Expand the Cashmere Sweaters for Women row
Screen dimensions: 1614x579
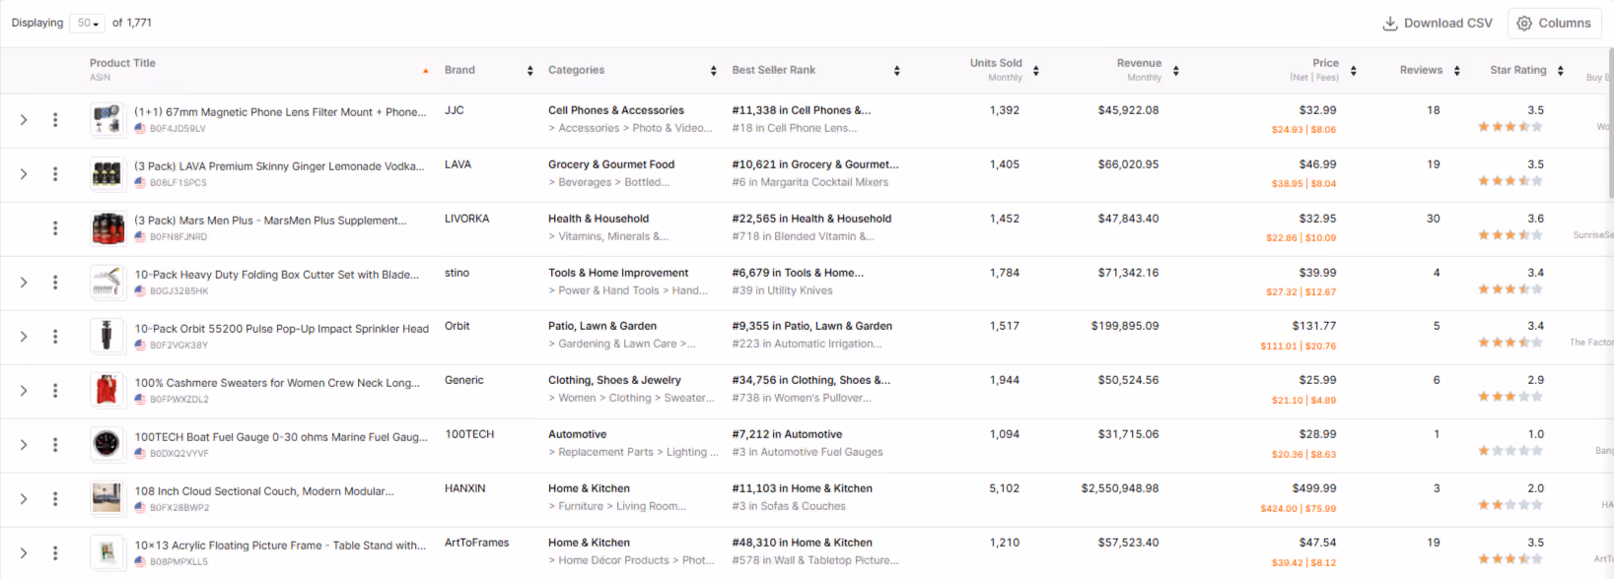point(24,391)
